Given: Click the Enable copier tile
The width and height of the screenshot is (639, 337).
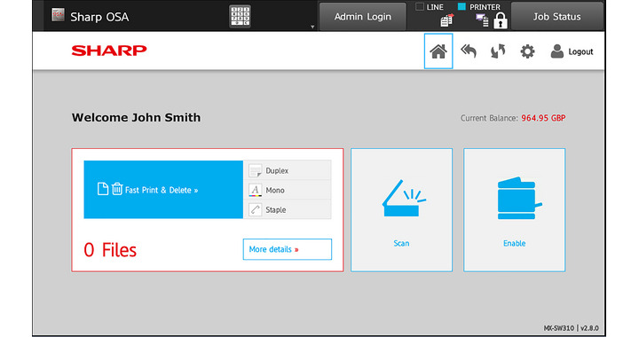Looking at the screenshot, I should coord(514,210).
